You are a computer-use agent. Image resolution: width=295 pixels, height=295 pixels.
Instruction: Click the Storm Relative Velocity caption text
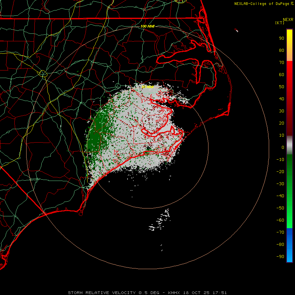pyautogui.click(x=147, y=293)
